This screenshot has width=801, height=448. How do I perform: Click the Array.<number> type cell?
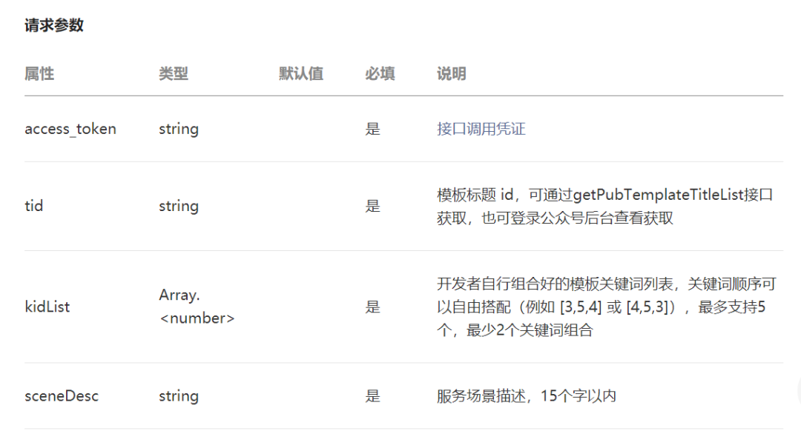[x=196, y=307]
